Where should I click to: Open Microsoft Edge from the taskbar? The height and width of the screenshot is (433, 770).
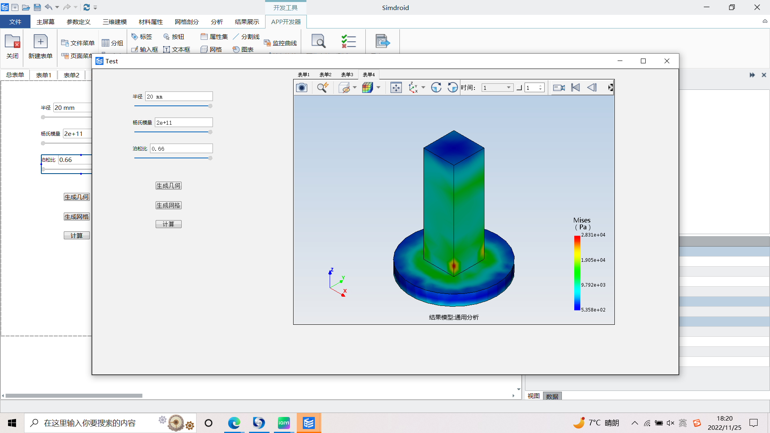[x=234, y=423]
